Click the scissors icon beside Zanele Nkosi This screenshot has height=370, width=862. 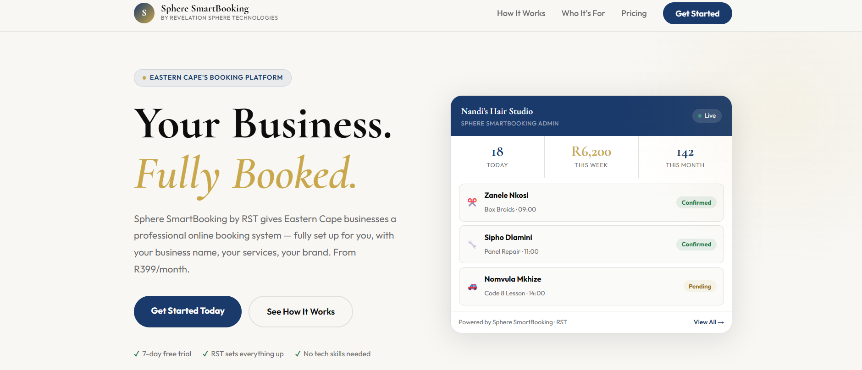[x=472, y=202]
